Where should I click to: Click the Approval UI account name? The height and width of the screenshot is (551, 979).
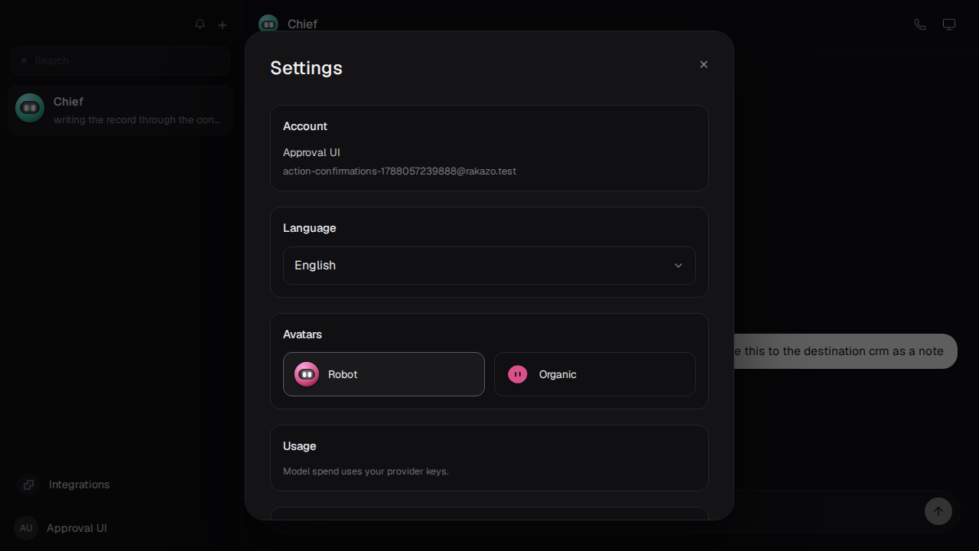(311, 152)
